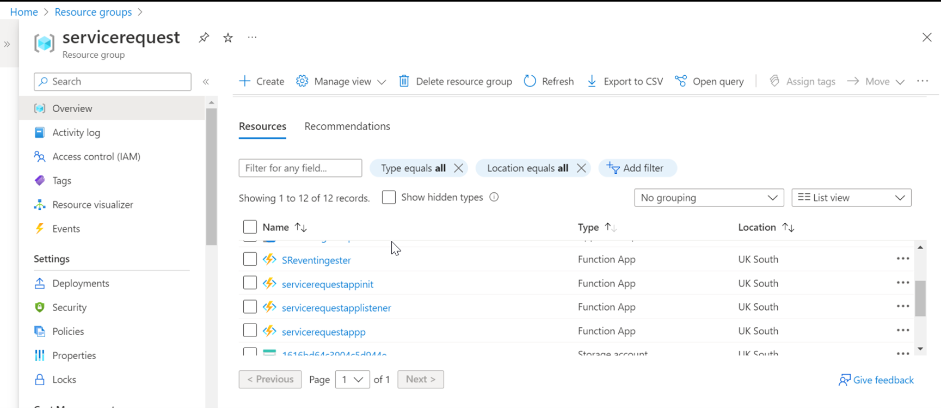
Task: Select all resources with header checkbox
Action: 250,227
